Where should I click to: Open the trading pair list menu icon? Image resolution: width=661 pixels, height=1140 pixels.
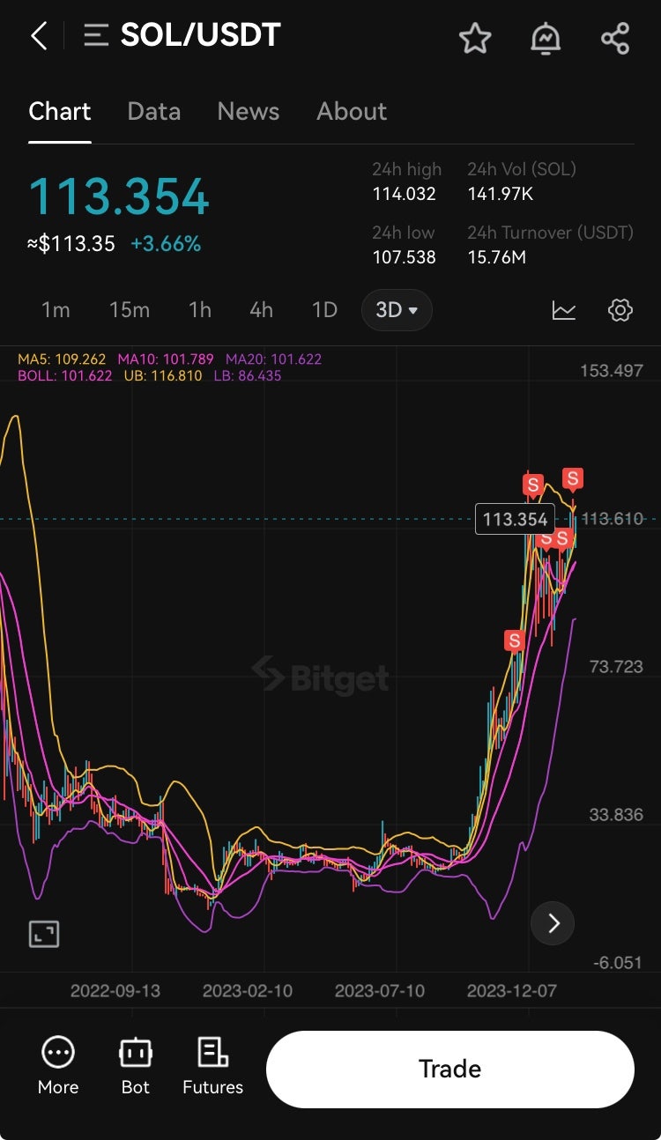tap(96, 36)
